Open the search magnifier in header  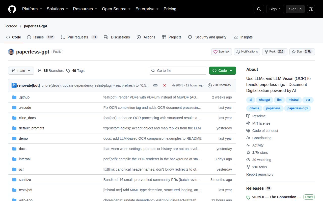pos(259,9)
